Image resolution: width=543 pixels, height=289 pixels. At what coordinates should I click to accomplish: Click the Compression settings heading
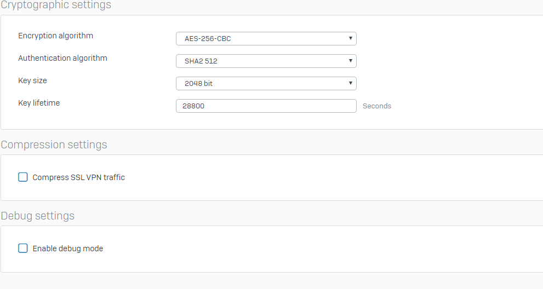click(54, 145)
